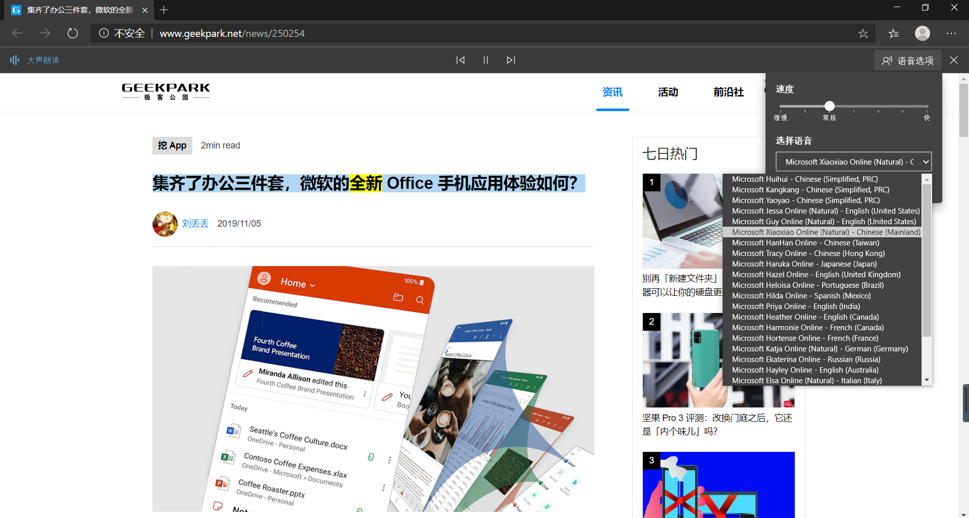Screen dimensions: 969x518
Task: Select Microsoft Elsa Online Italian voice
Action: coord(822,381)
